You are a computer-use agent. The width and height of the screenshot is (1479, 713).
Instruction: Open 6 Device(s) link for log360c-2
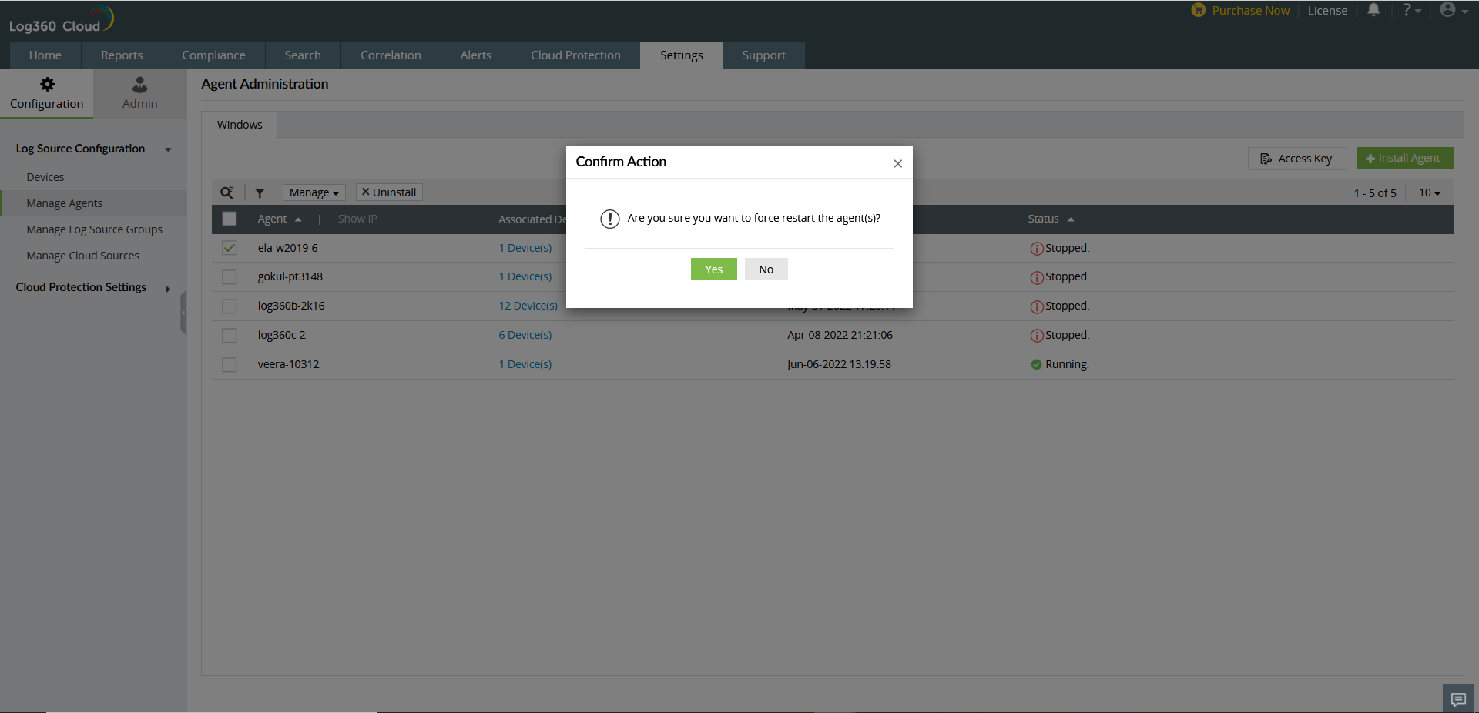pyautogui.click(x=525, y=335)
